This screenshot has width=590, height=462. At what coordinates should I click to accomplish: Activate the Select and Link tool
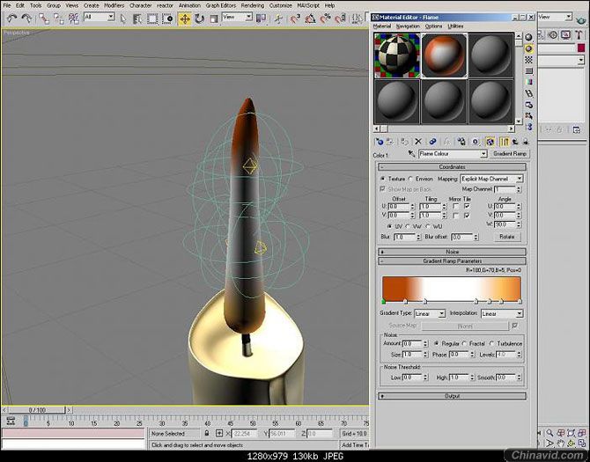44,18
